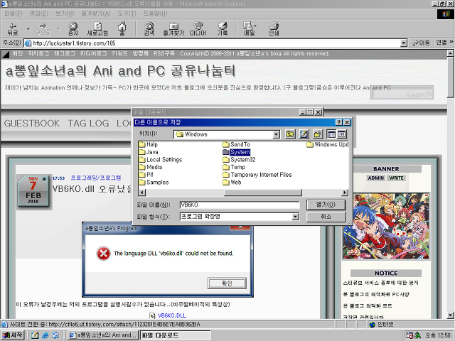Screen dimensions: 455x341
Task: Click the ADMIN banner button
Action: [376, 178]
